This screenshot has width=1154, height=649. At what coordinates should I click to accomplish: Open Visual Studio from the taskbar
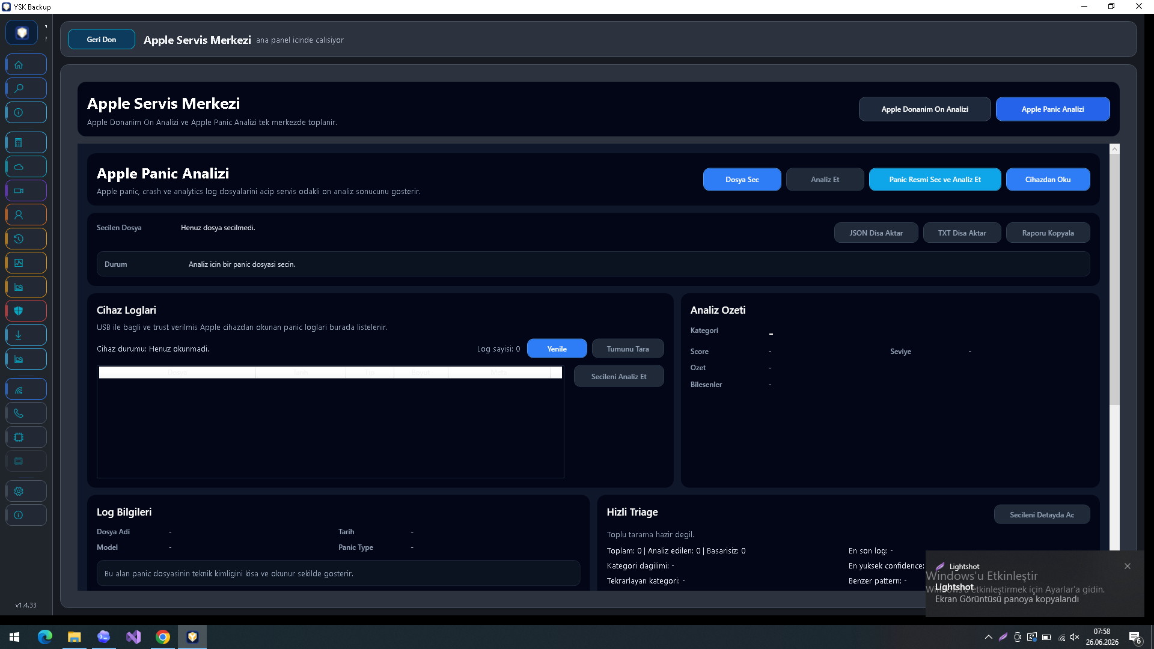pyautogui.click(x=133, y=637)
